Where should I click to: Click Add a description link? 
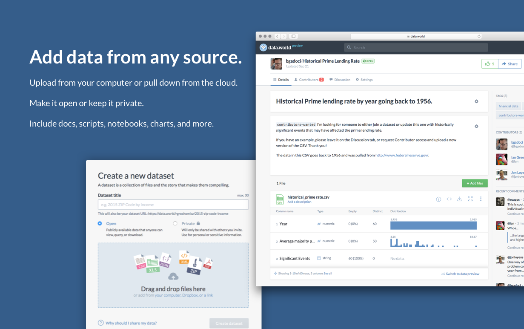299,202
